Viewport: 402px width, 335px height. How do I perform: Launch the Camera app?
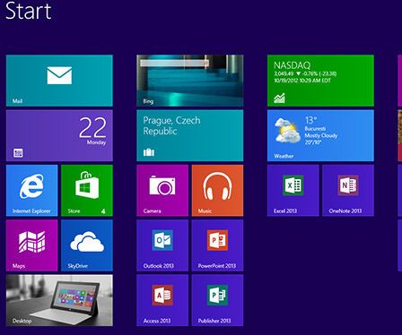162,191
